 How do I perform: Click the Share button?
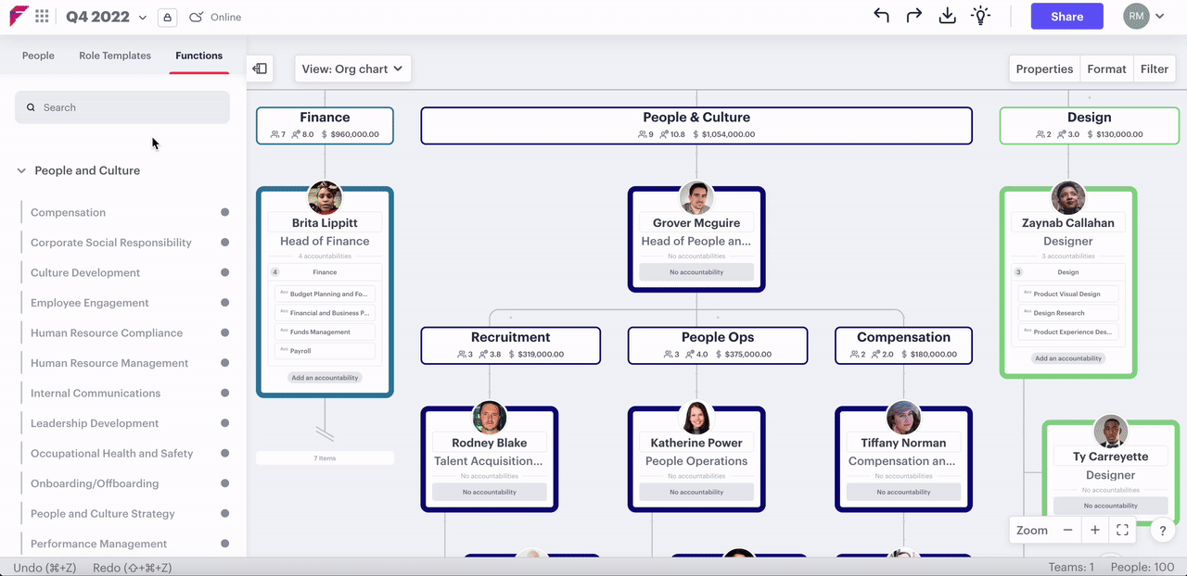(1066, 17)
